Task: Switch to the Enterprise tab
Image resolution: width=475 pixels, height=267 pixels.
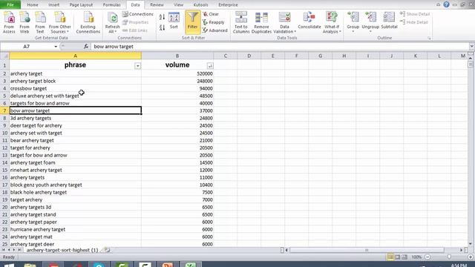Action: 228,5
